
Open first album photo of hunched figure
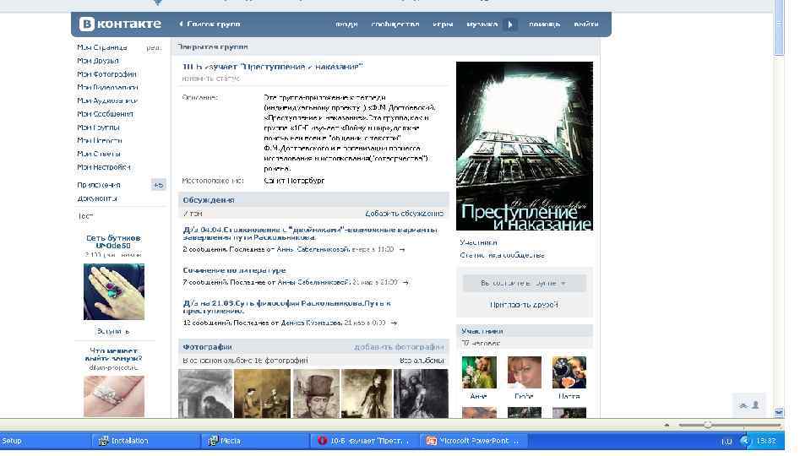(204, 394)
